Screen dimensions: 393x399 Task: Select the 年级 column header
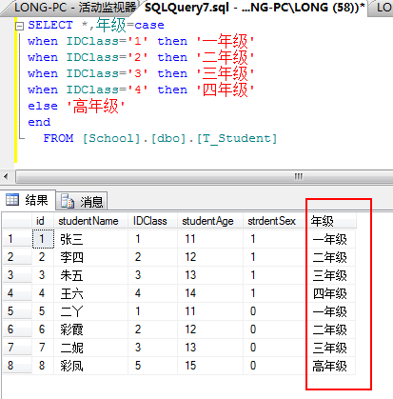pyautogui.click(x=331, y=221)
